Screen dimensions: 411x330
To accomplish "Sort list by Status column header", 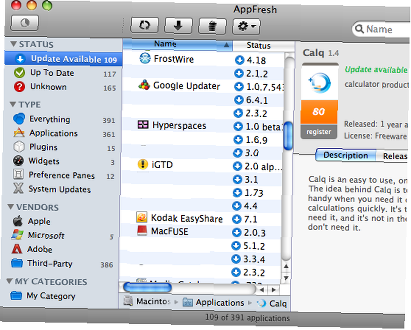I will pos(263,45).
